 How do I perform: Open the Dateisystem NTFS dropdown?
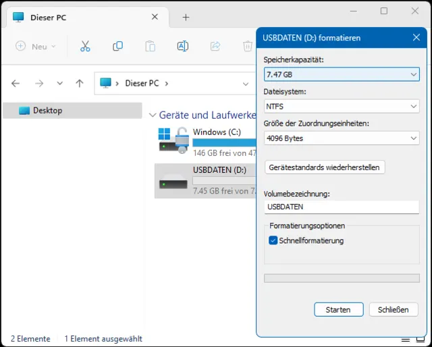tap(342, 106)
